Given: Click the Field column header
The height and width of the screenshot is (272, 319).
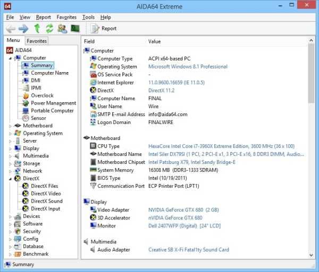Looking at the screenshot, I should 89,41.
